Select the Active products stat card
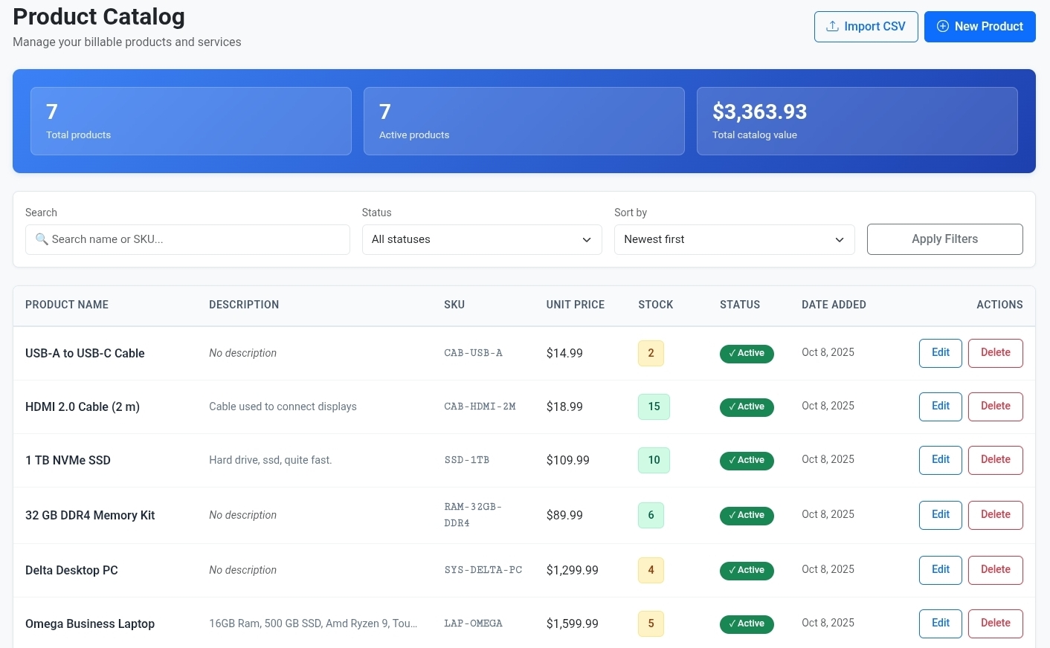The width and height of the screenshot is (1050, 648). click(x=524, y=121)
